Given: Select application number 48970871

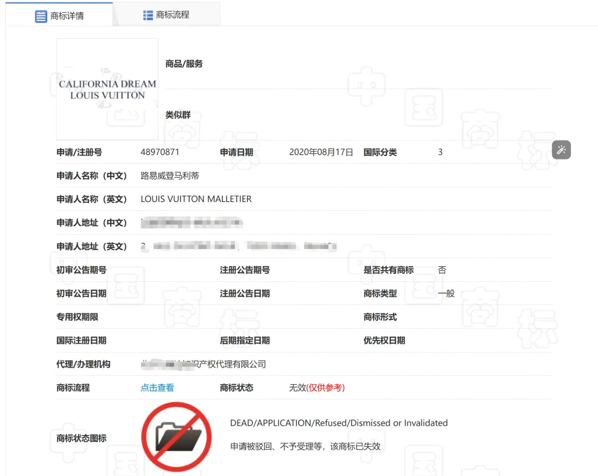Looking at the screenshot, I should (x=160, y=152).
